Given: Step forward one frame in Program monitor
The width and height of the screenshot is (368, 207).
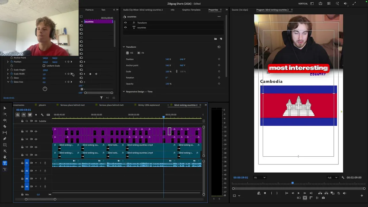Looking at the screenshot, I should coord(305,193).
